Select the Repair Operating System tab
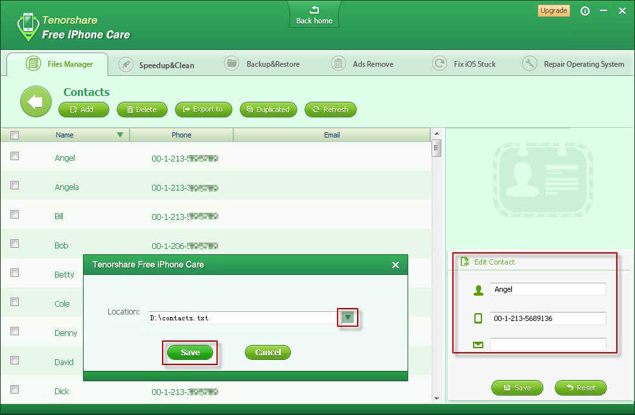 click(x=573, y=64)
